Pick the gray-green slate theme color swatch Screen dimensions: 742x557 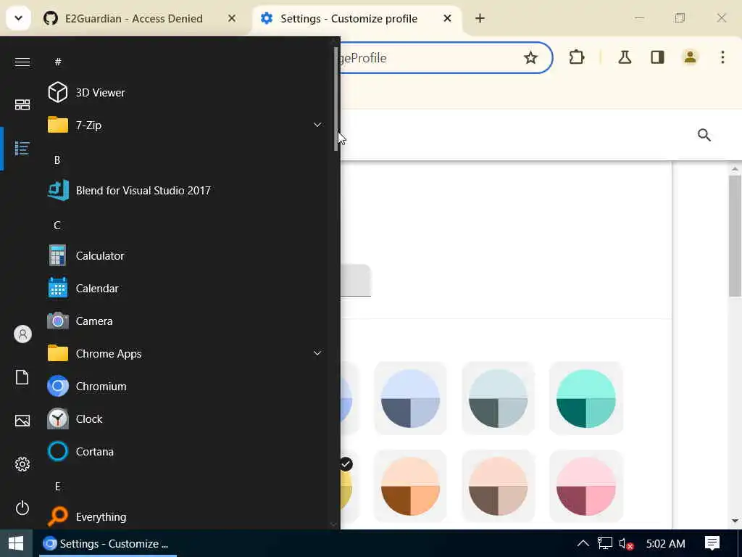click(x=498, y=398)
